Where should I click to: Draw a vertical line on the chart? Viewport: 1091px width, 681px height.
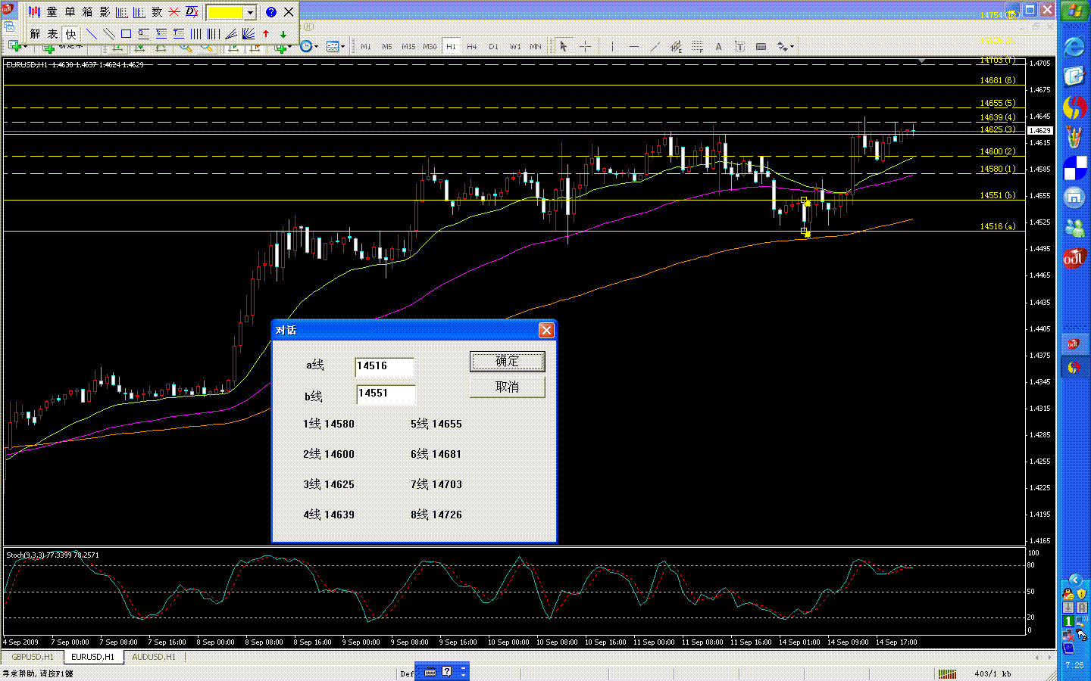pos(612,47)
